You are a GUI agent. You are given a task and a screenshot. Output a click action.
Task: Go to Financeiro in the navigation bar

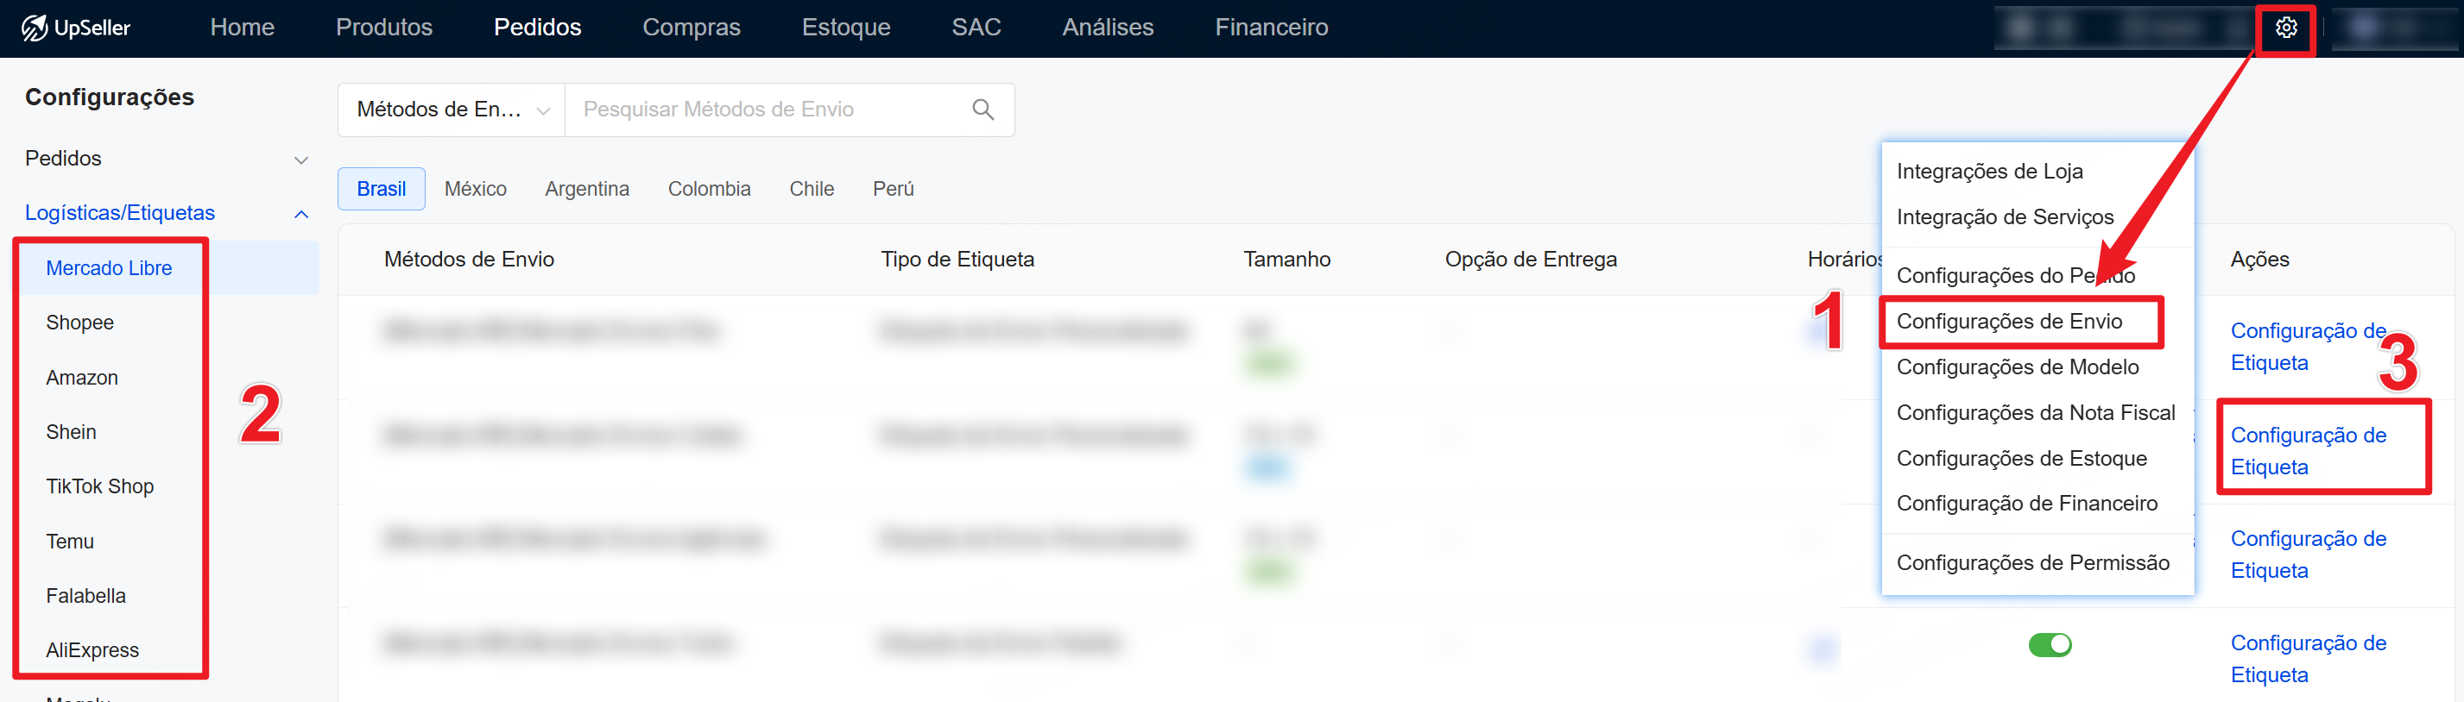coord(1270,28)
